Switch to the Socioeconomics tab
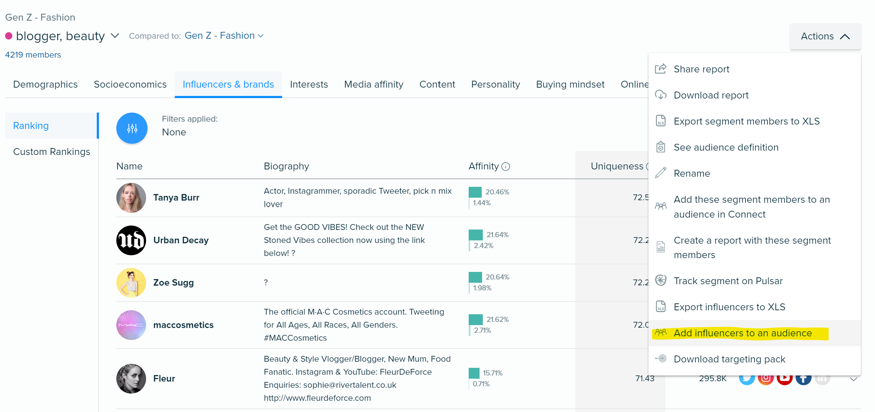The width and height of the screenshot is (875, 412). (130, 84)
